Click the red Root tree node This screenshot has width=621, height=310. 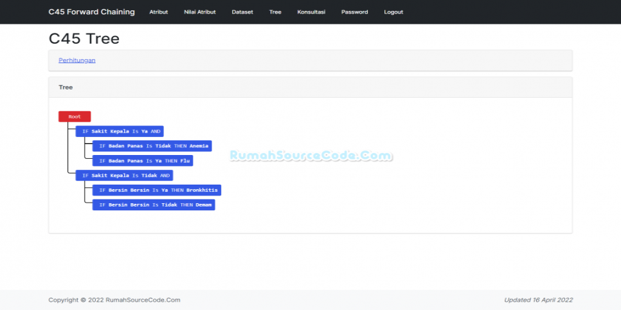point(75,116)
